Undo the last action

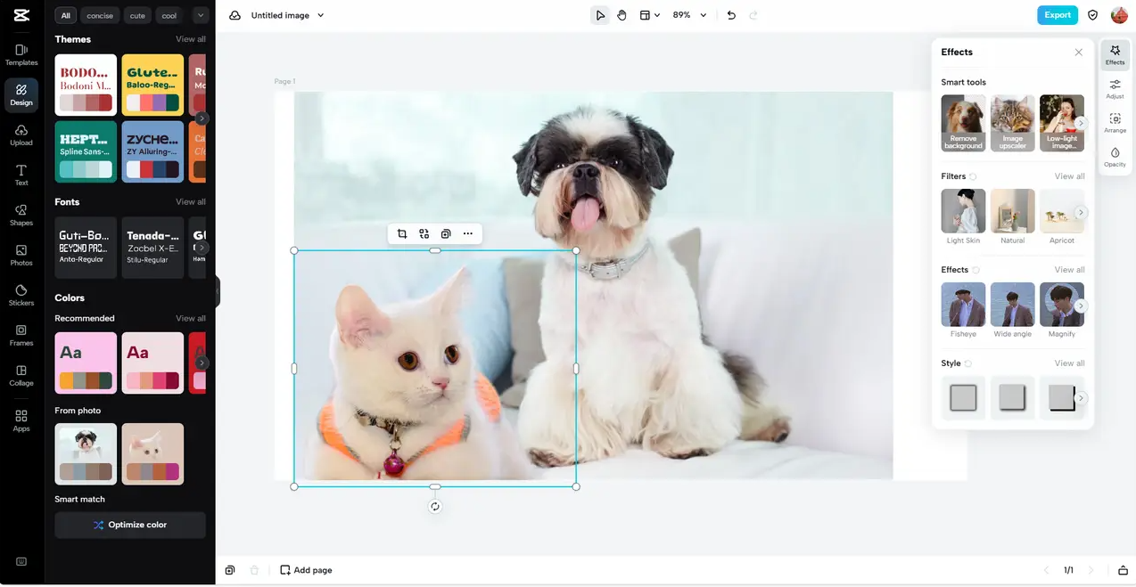(731, 15)
